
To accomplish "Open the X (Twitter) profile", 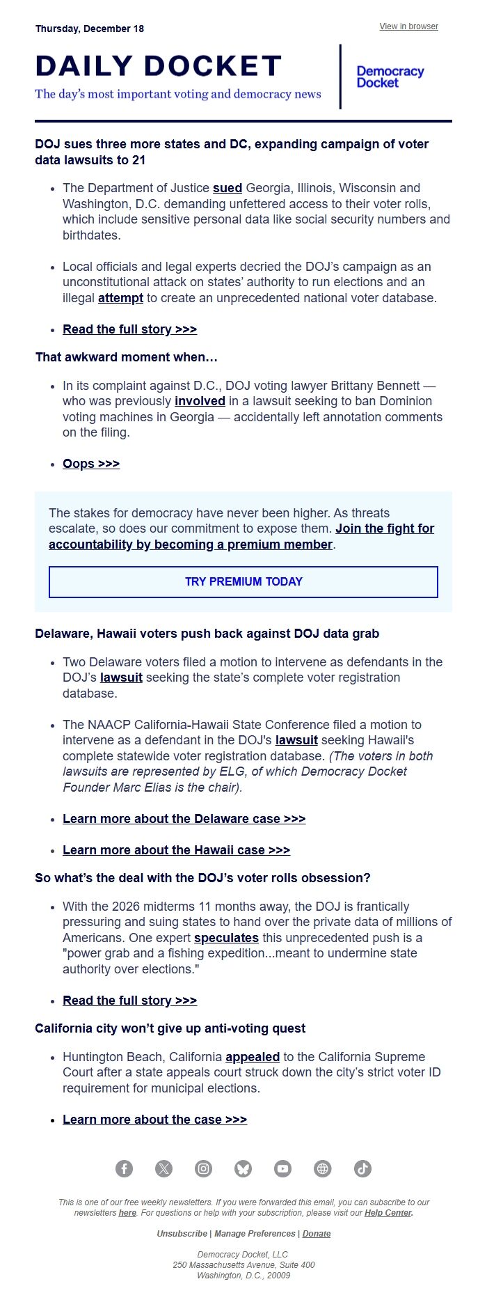I will click(165, 1169).
